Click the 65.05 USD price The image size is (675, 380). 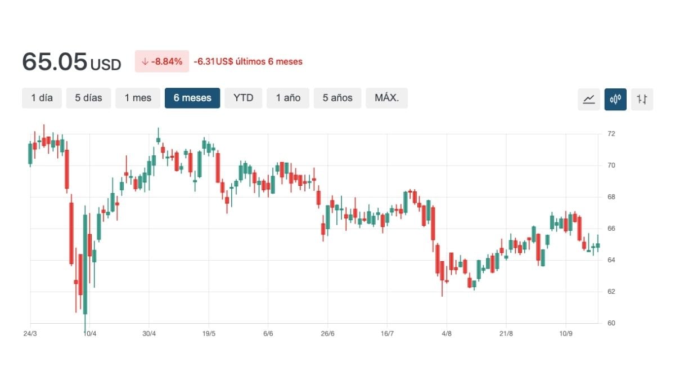click(71, 62)
